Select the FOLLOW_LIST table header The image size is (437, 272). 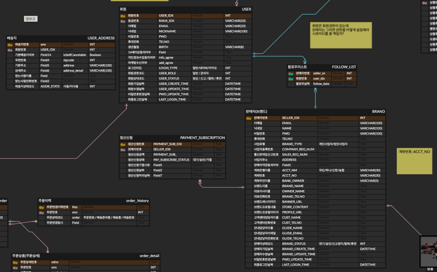coord(322,67)
